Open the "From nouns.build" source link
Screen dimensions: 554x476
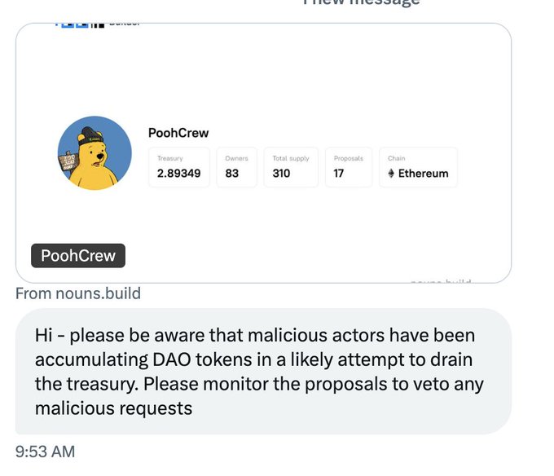pyautogui.click(x=78, y=293)
